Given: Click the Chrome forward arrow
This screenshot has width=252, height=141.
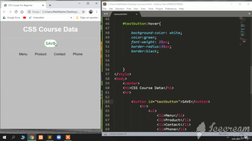Looking at the screenshot, I should (10, 12).
